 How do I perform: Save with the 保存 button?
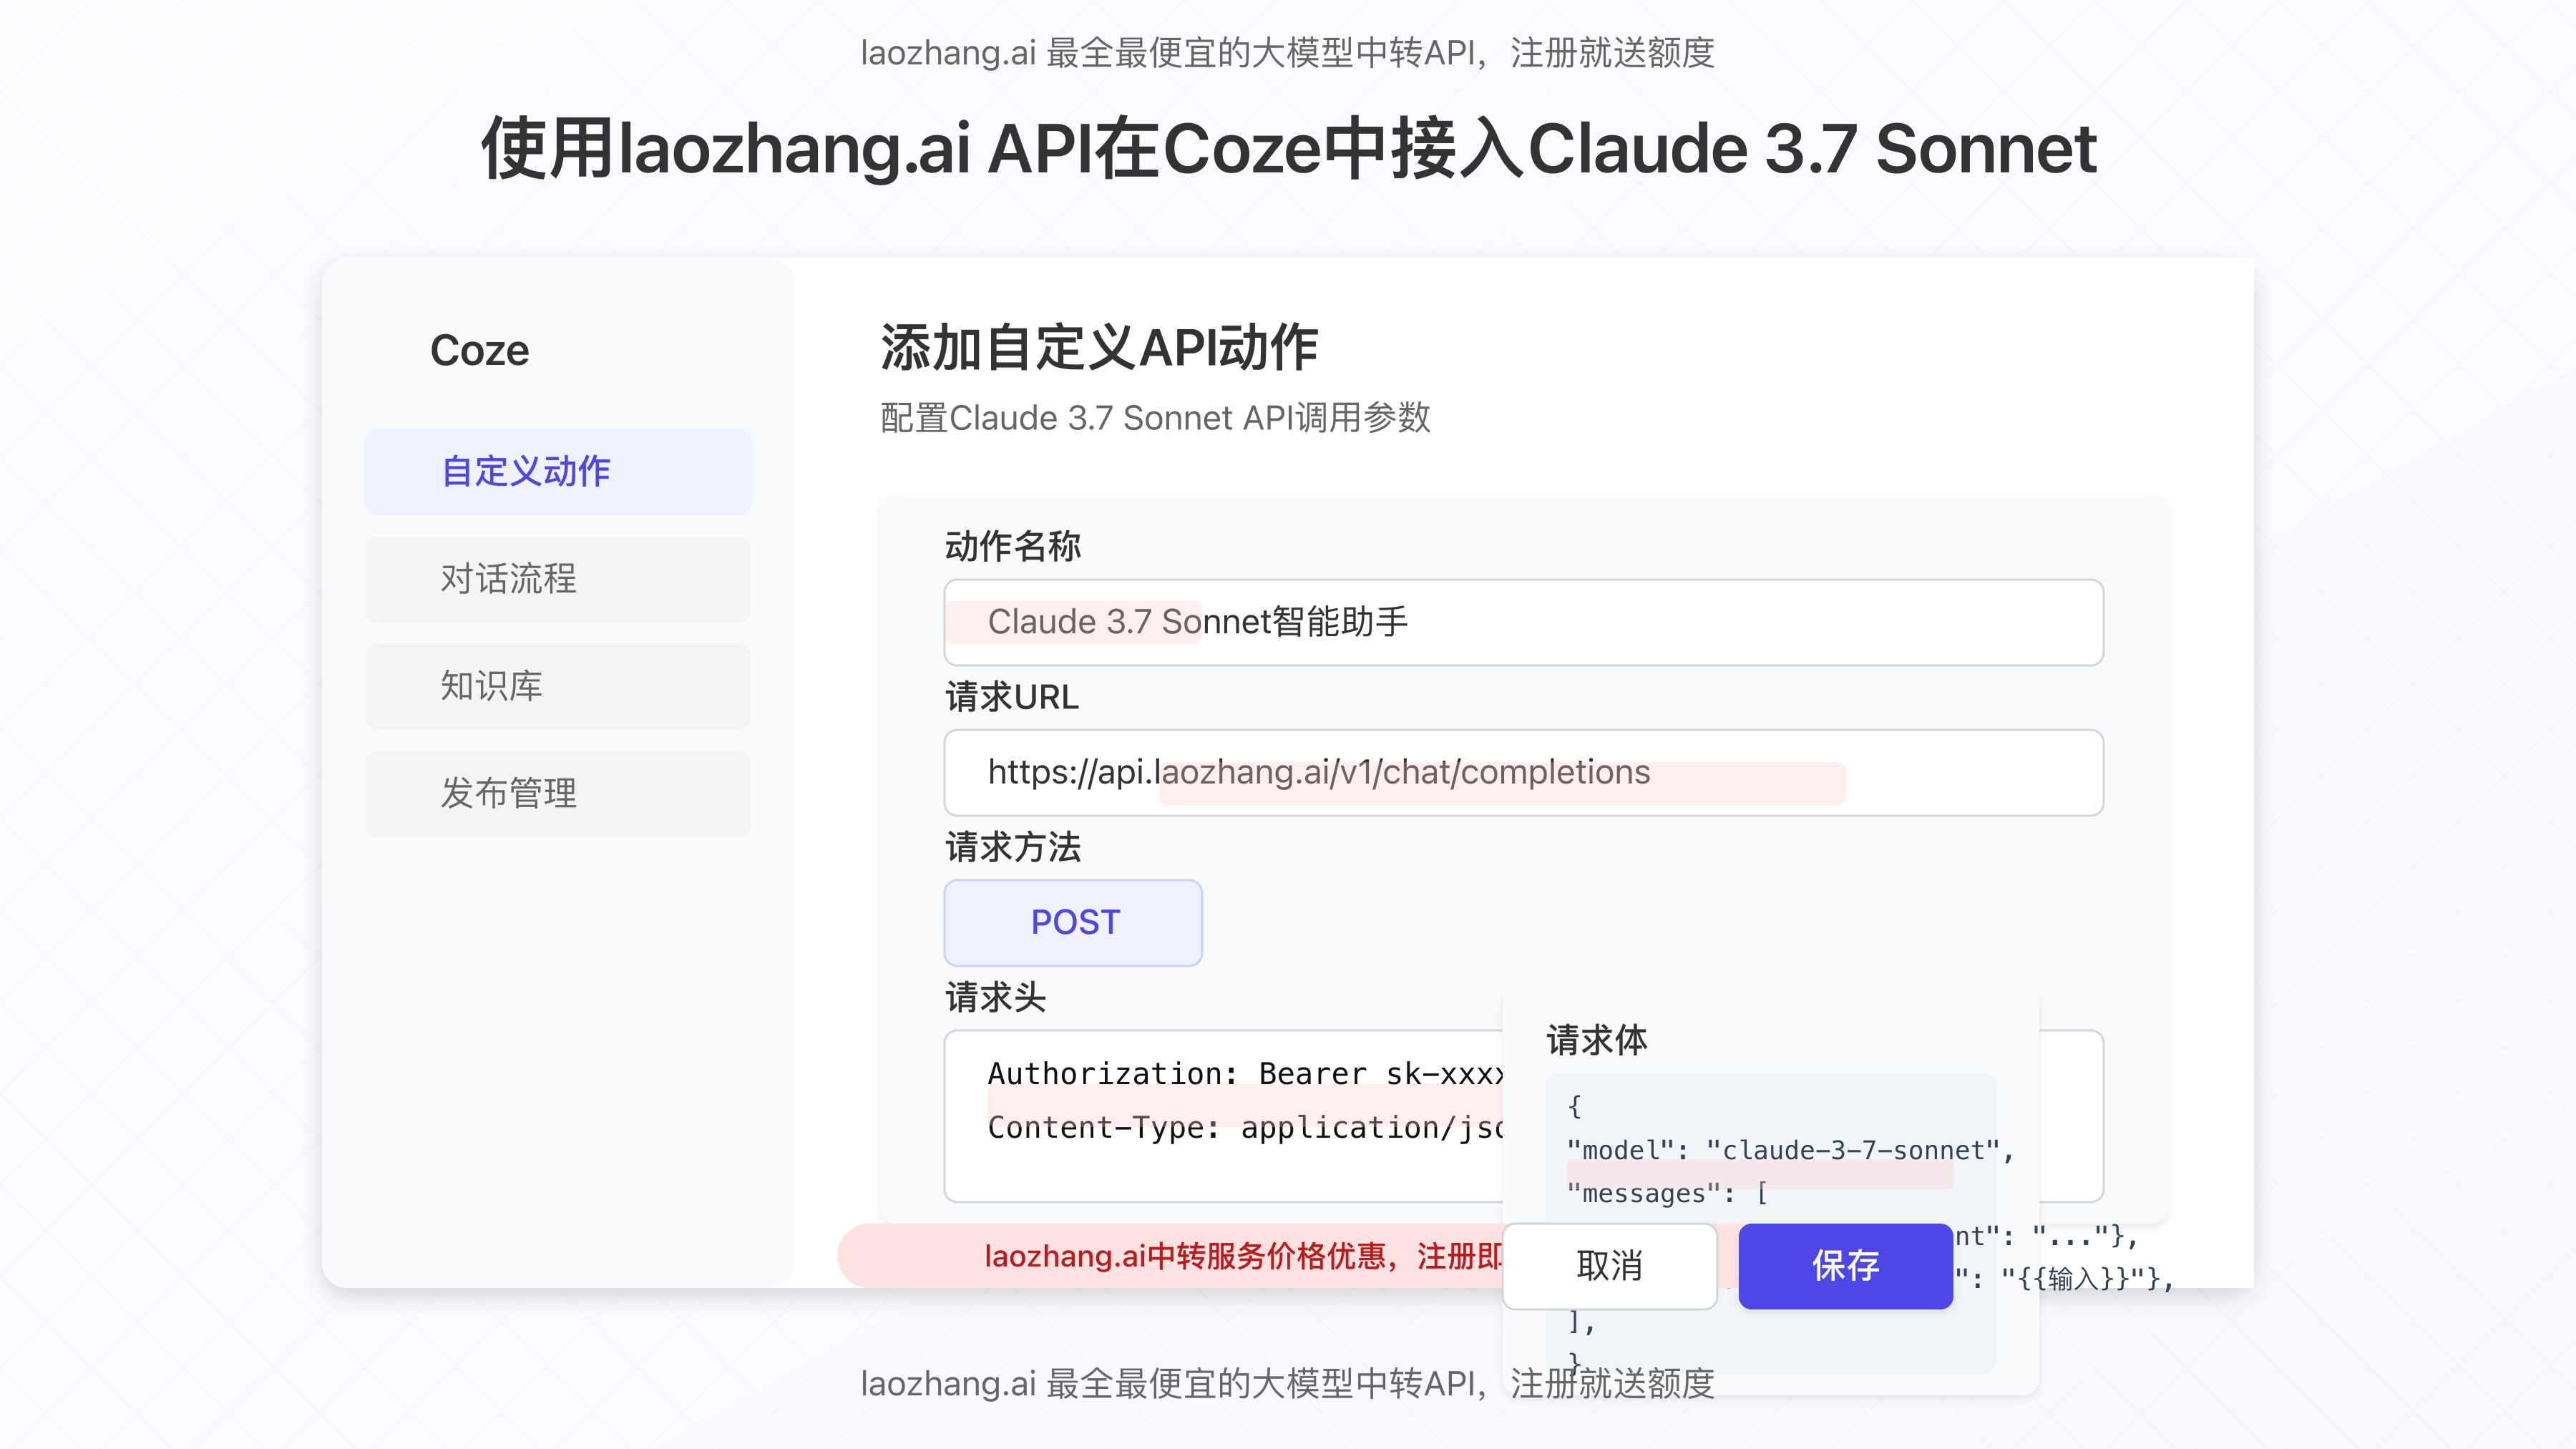1846,1266
